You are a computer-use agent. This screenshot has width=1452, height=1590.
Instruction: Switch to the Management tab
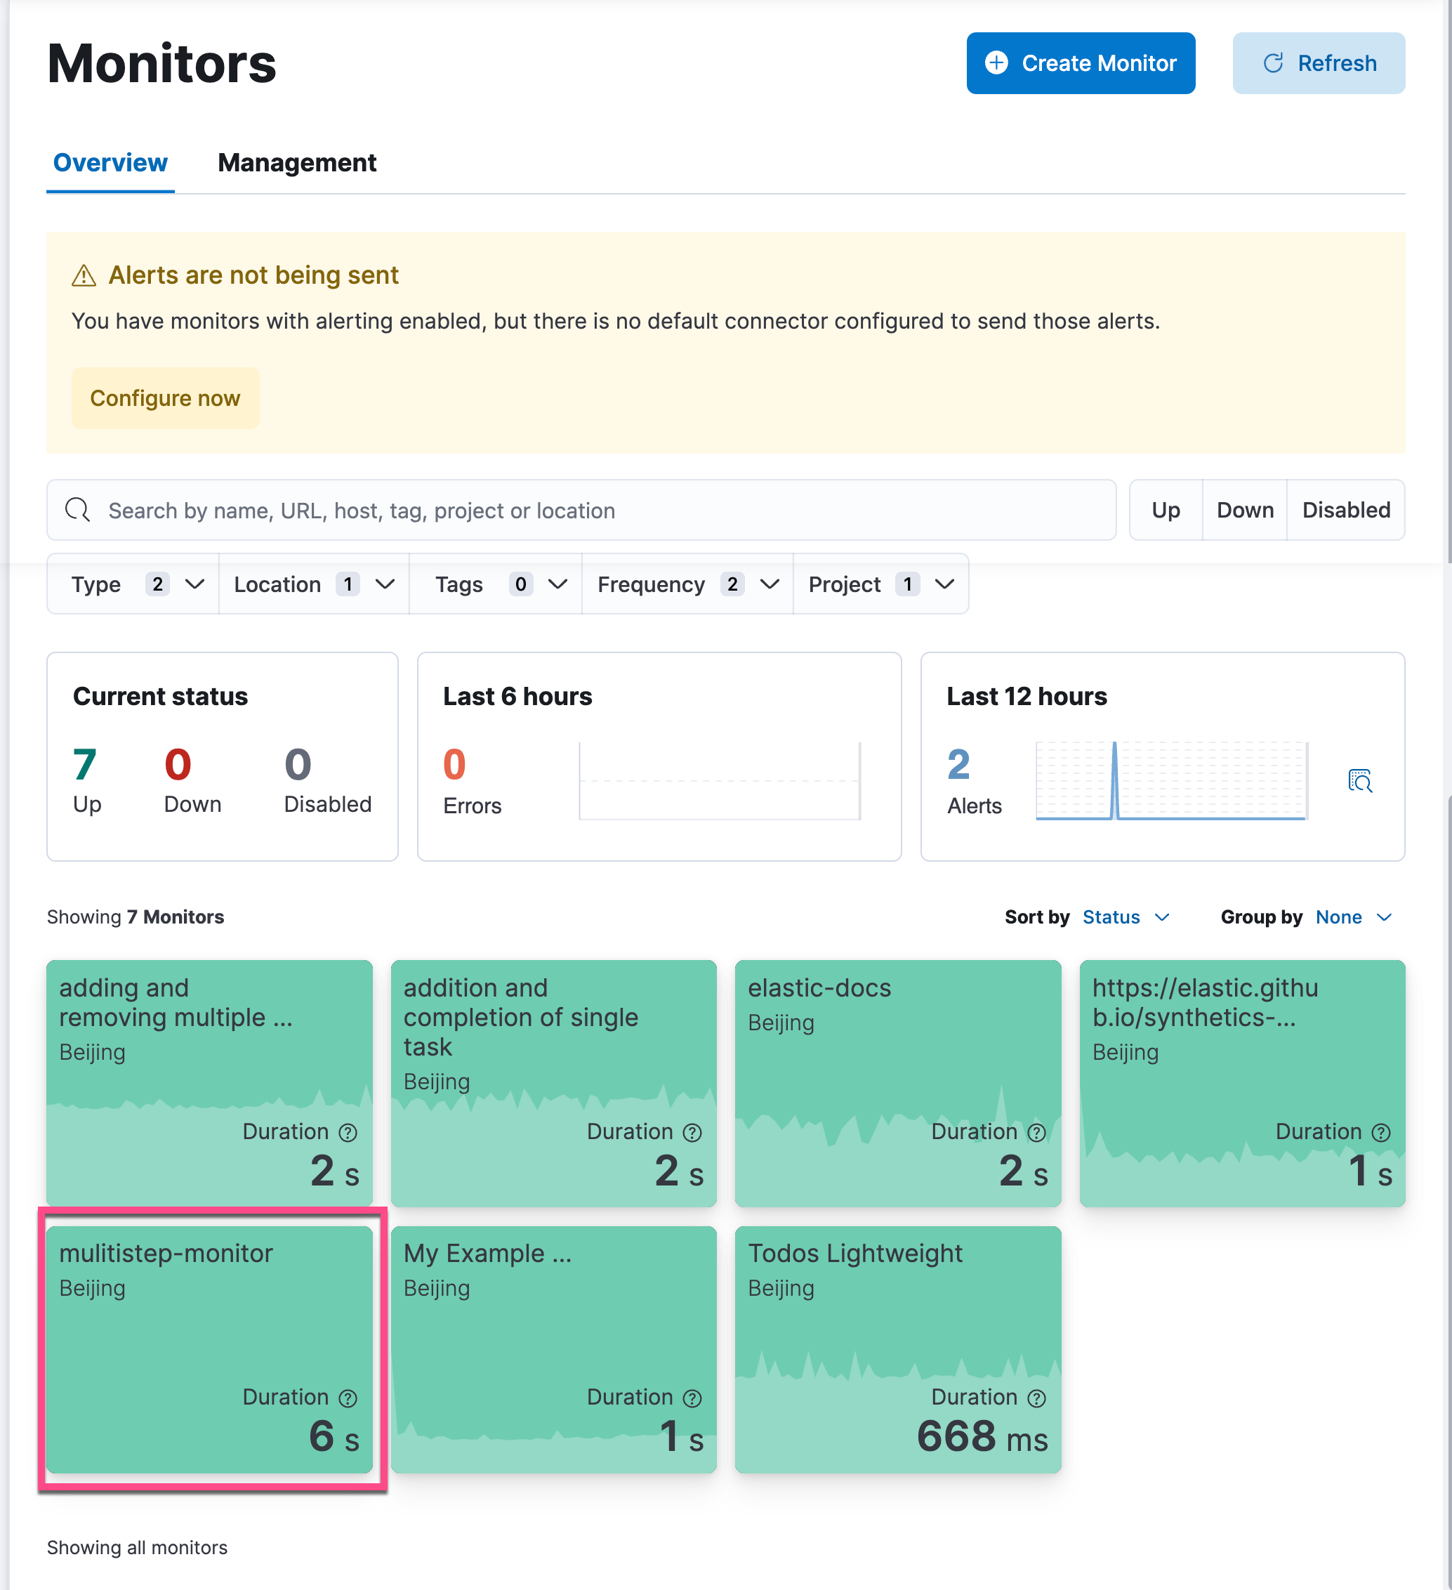(296, 163)
